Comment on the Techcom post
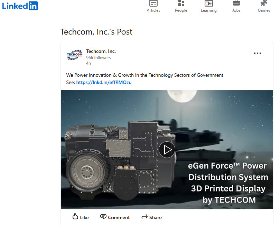This screenshot has width=280, height=225. (115, 217)
